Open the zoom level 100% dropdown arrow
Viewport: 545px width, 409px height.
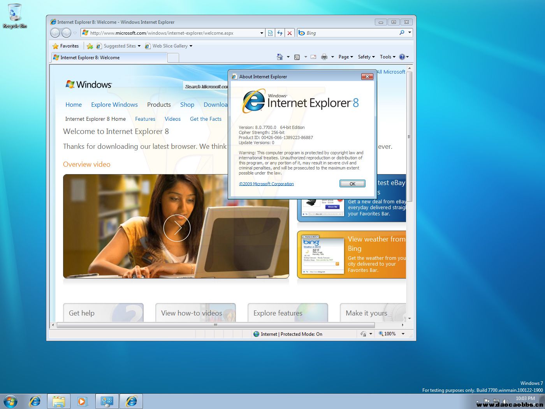point(403,334)
